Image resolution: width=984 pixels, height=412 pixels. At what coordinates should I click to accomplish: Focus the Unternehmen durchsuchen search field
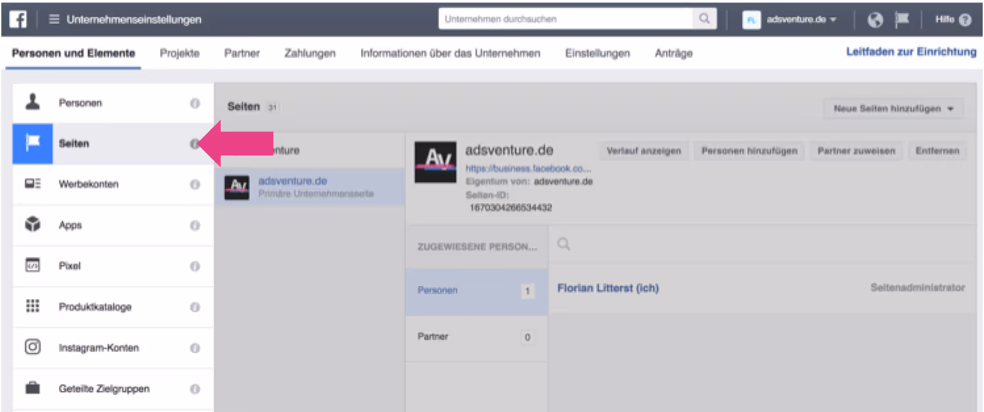coord(566,19)
